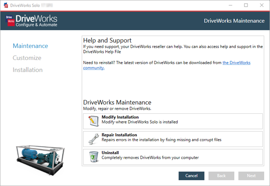Click the DriveWorks Solo title bar app icon
This screenshot has width=270, height=186.
coord(6,5)
